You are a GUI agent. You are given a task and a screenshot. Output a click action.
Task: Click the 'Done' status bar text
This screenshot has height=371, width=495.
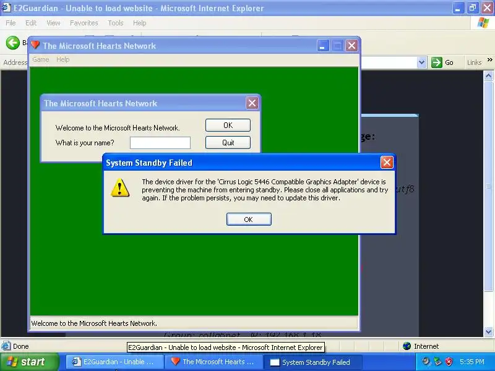[21, 346]
